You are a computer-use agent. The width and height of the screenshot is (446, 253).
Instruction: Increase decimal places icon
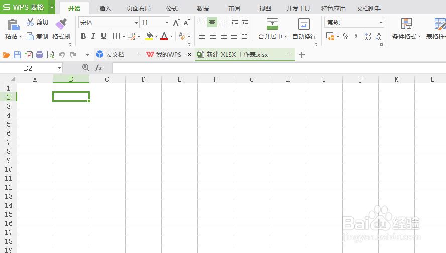[368, 36]
